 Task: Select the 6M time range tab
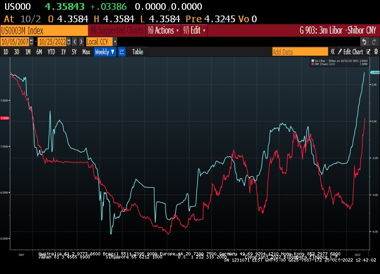[39, 52]
